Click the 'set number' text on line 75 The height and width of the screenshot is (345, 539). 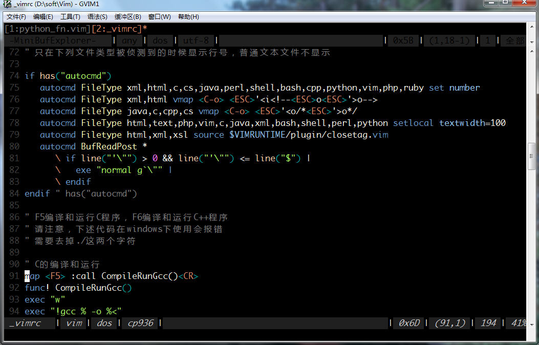click(454, 88)
